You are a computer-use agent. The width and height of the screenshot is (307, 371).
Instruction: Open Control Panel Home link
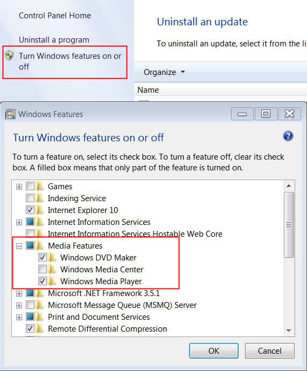pyautogui.click(x=55, y=16)
